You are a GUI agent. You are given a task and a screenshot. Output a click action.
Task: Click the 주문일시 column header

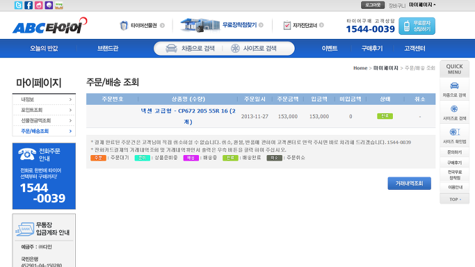click(x=255, y=99)
